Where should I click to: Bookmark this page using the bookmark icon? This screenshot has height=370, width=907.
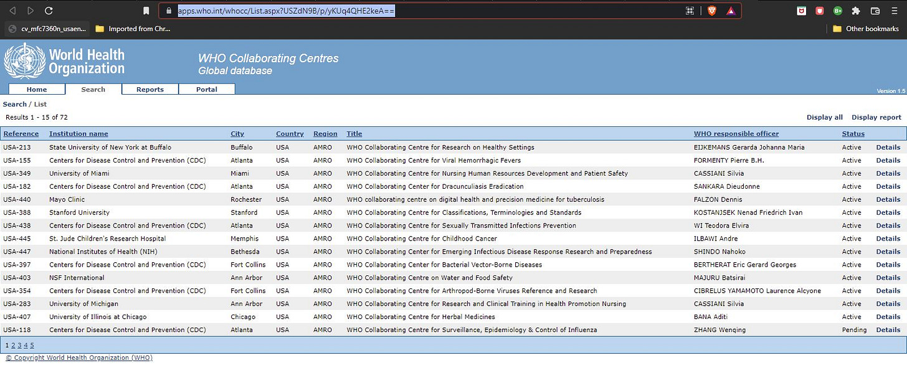coord(146,11)
